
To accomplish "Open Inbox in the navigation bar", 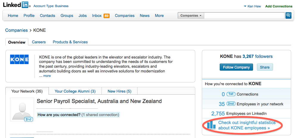I will coord(97,15).
